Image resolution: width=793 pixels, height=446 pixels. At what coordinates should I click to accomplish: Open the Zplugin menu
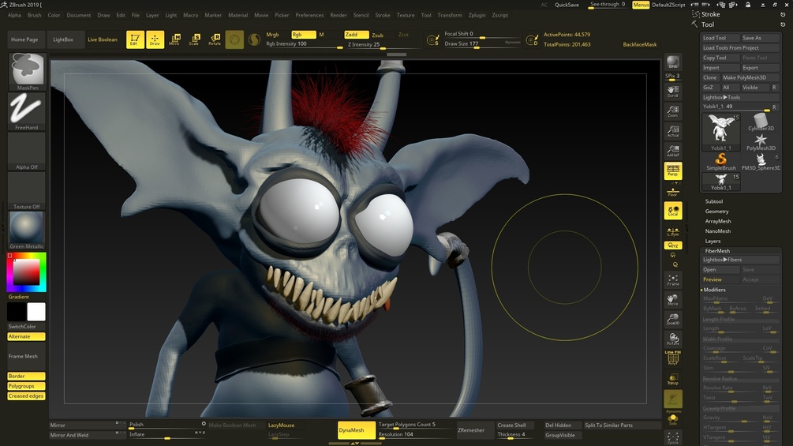pos(477,15)
